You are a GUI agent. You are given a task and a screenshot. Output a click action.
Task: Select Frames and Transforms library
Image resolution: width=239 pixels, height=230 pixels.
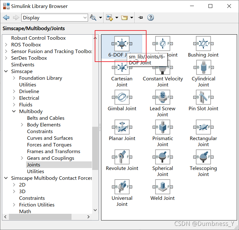[x=53, y=152]
